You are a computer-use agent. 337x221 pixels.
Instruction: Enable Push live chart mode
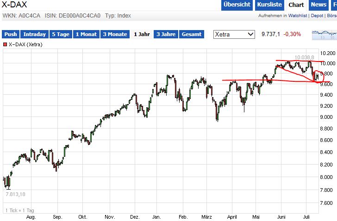(x=11, y=34)
